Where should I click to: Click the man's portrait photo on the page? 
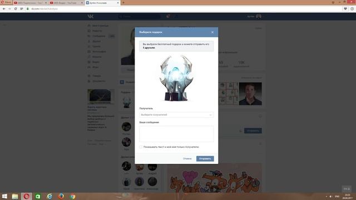click(x=250, y=94)
